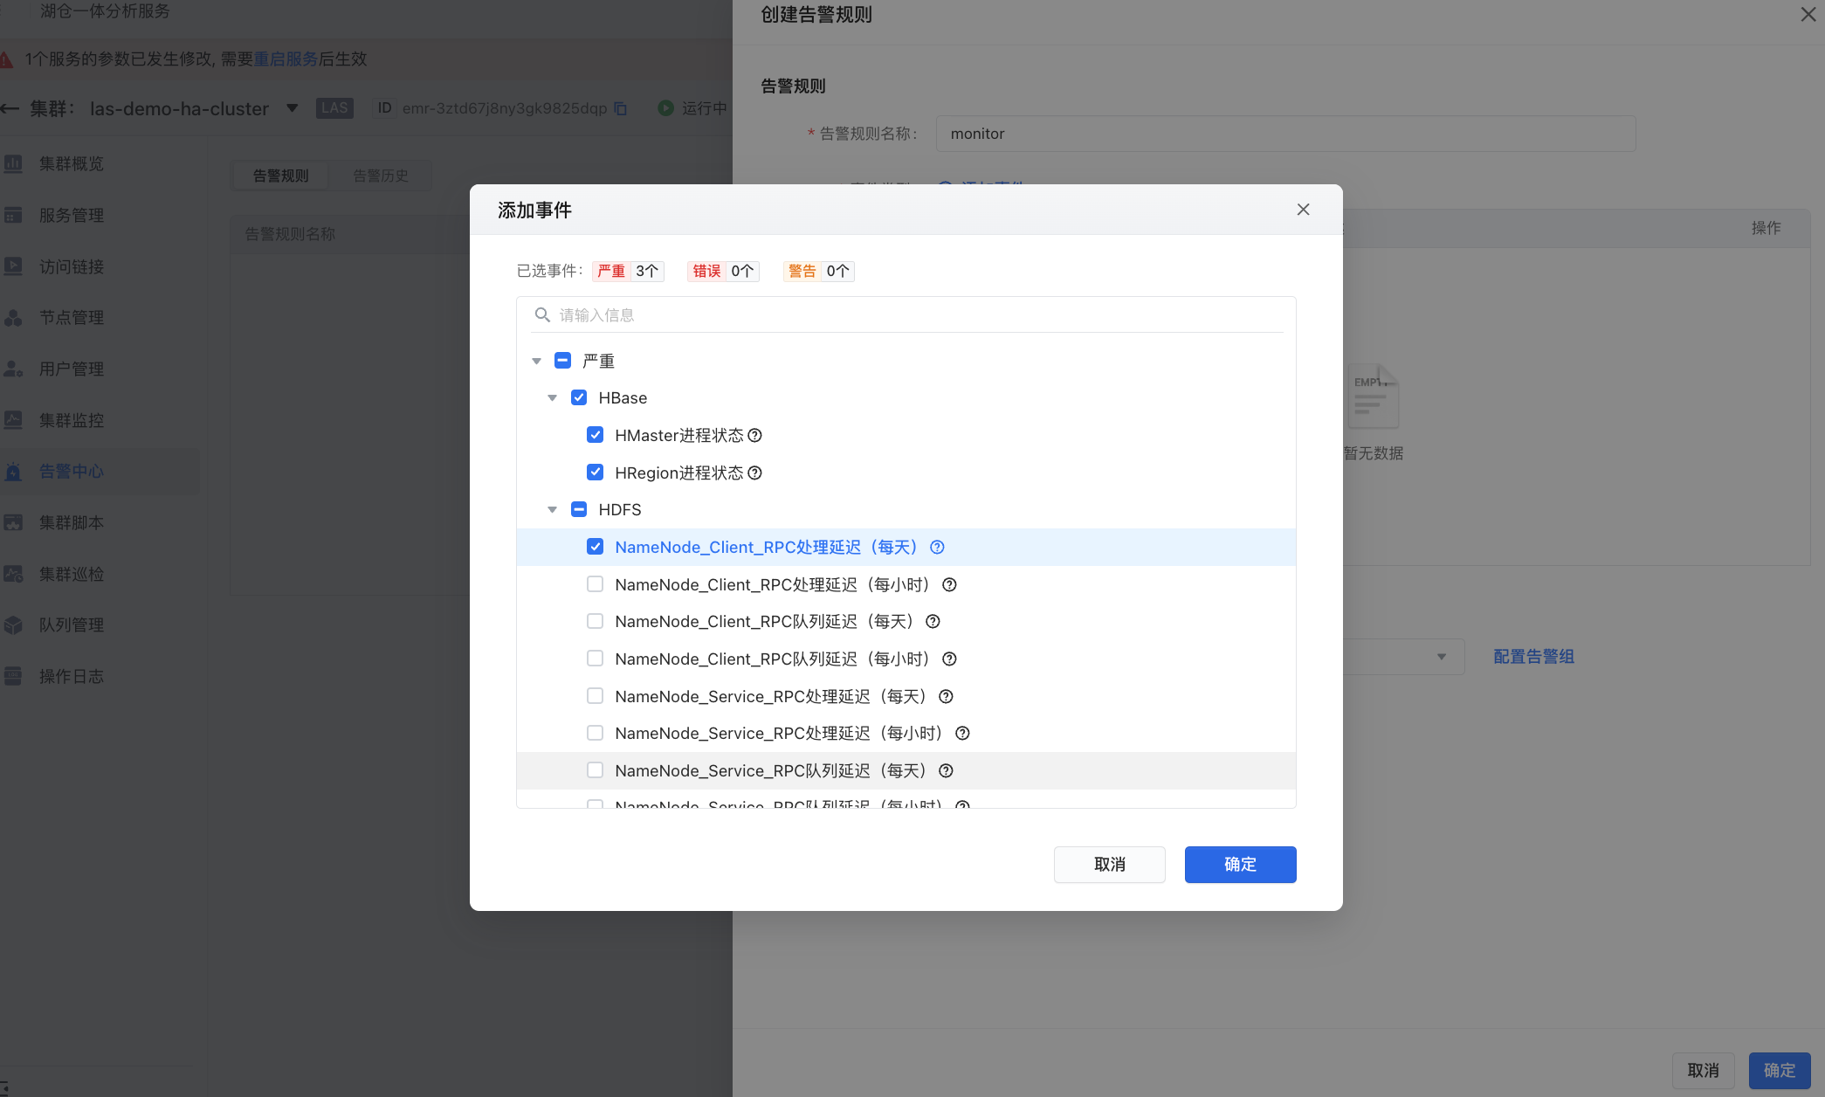Open the alarm group dropdown beside 配置告警组
The width and height of the screenshot is (1825, 1097).
1442,657
